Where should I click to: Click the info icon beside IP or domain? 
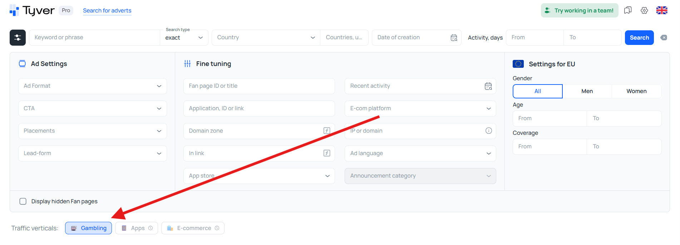click(489, 131)
